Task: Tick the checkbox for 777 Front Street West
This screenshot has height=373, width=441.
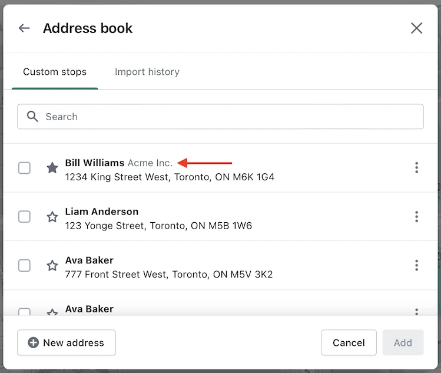Action: coord(24,266)
